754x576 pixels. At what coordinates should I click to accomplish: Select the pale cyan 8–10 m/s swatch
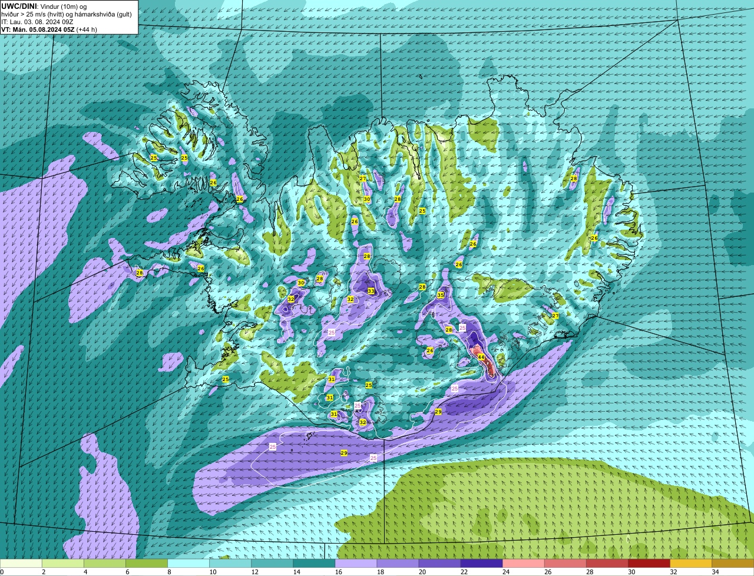189,564
